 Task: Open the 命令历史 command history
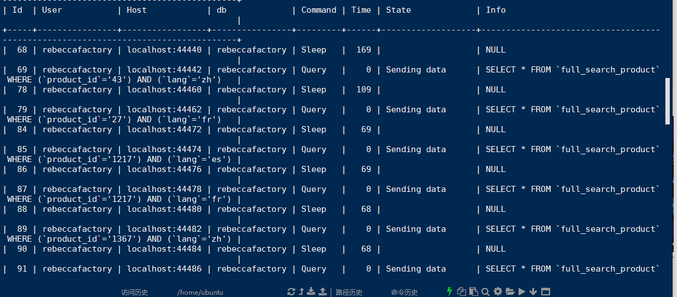pos(404,293)
